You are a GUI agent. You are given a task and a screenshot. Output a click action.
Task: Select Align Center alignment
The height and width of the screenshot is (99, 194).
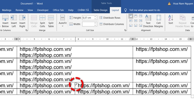point(136,21)
